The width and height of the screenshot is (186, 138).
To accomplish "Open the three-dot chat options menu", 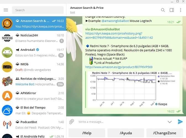I will click(180, 10).
